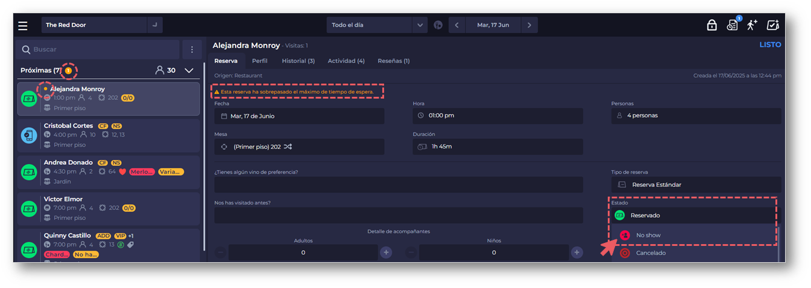The image size is (811, 288).
Task: Click the guests person icon beside 30
Action: (160, 70)
